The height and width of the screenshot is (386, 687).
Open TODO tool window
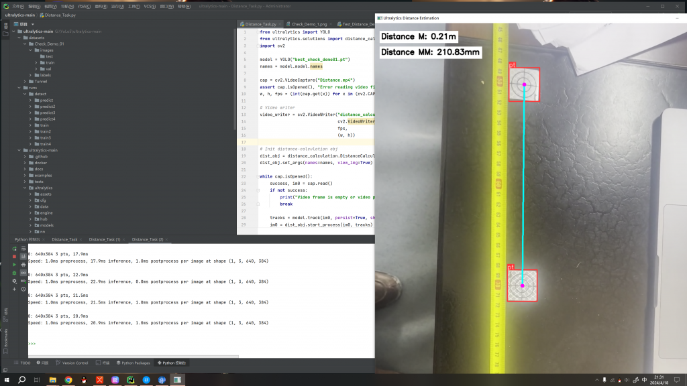22,363
